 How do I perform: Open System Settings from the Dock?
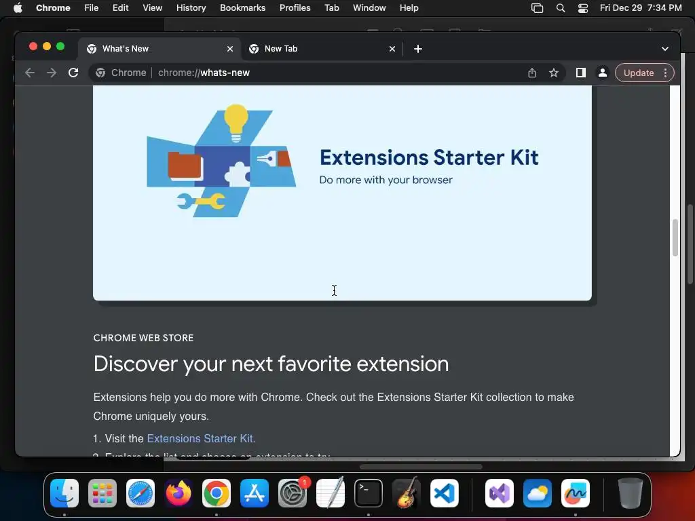coord(293,493)
